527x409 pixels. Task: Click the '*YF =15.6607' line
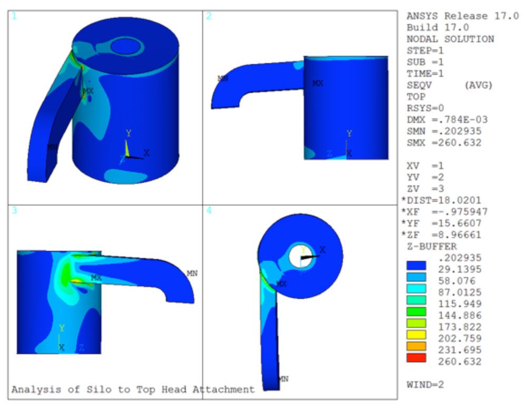pyautogui.click(x=441, y=223)
